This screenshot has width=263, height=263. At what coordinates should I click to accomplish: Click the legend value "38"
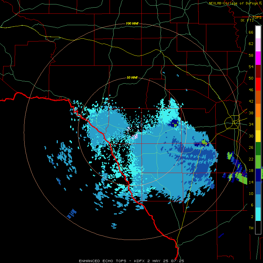[x=251, y=113]
